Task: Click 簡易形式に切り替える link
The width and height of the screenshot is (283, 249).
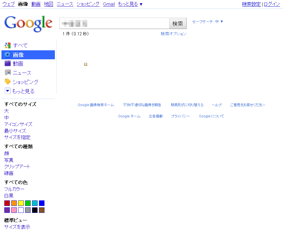Action: point(187,105)
